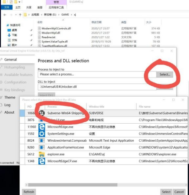Sort process list by PID column header

(x=30, y=107)
